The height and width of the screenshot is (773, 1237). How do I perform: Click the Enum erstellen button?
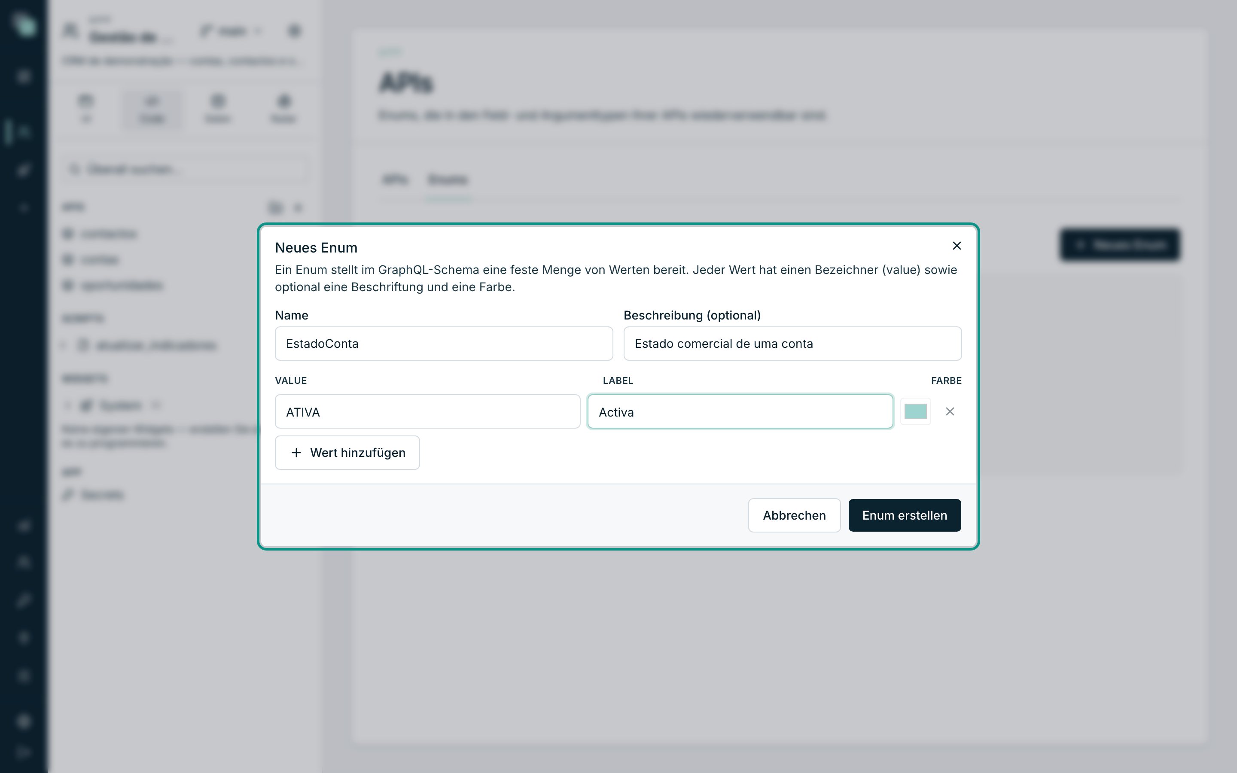coord(904,515)
